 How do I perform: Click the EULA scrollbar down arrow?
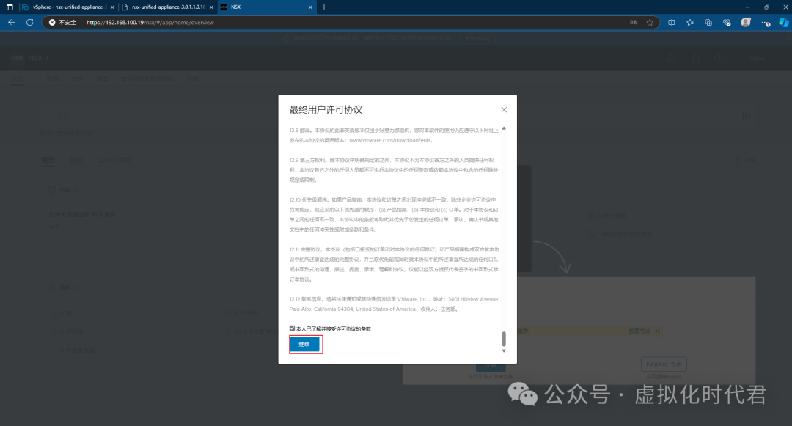coord(504,350)
